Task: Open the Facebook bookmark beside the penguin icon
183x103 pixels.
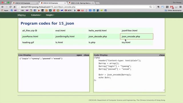Action: (x=35, y=10)
